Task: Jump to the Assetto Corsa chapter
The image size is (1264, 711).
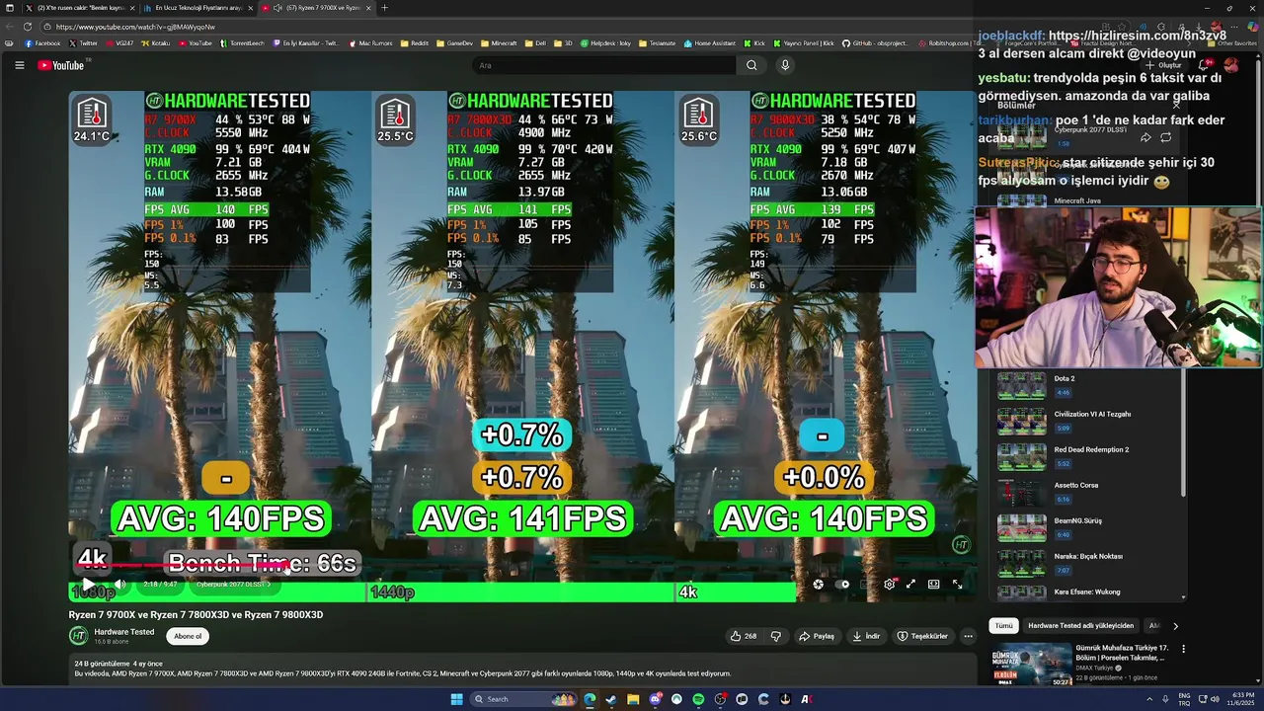Action: point(1086,492)
